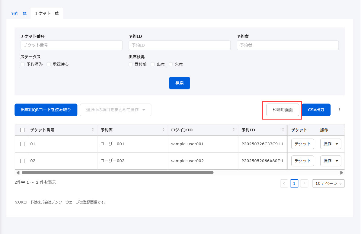Click the scrollbar right arrow
The image size is (361, 234).
coord(341,173)
